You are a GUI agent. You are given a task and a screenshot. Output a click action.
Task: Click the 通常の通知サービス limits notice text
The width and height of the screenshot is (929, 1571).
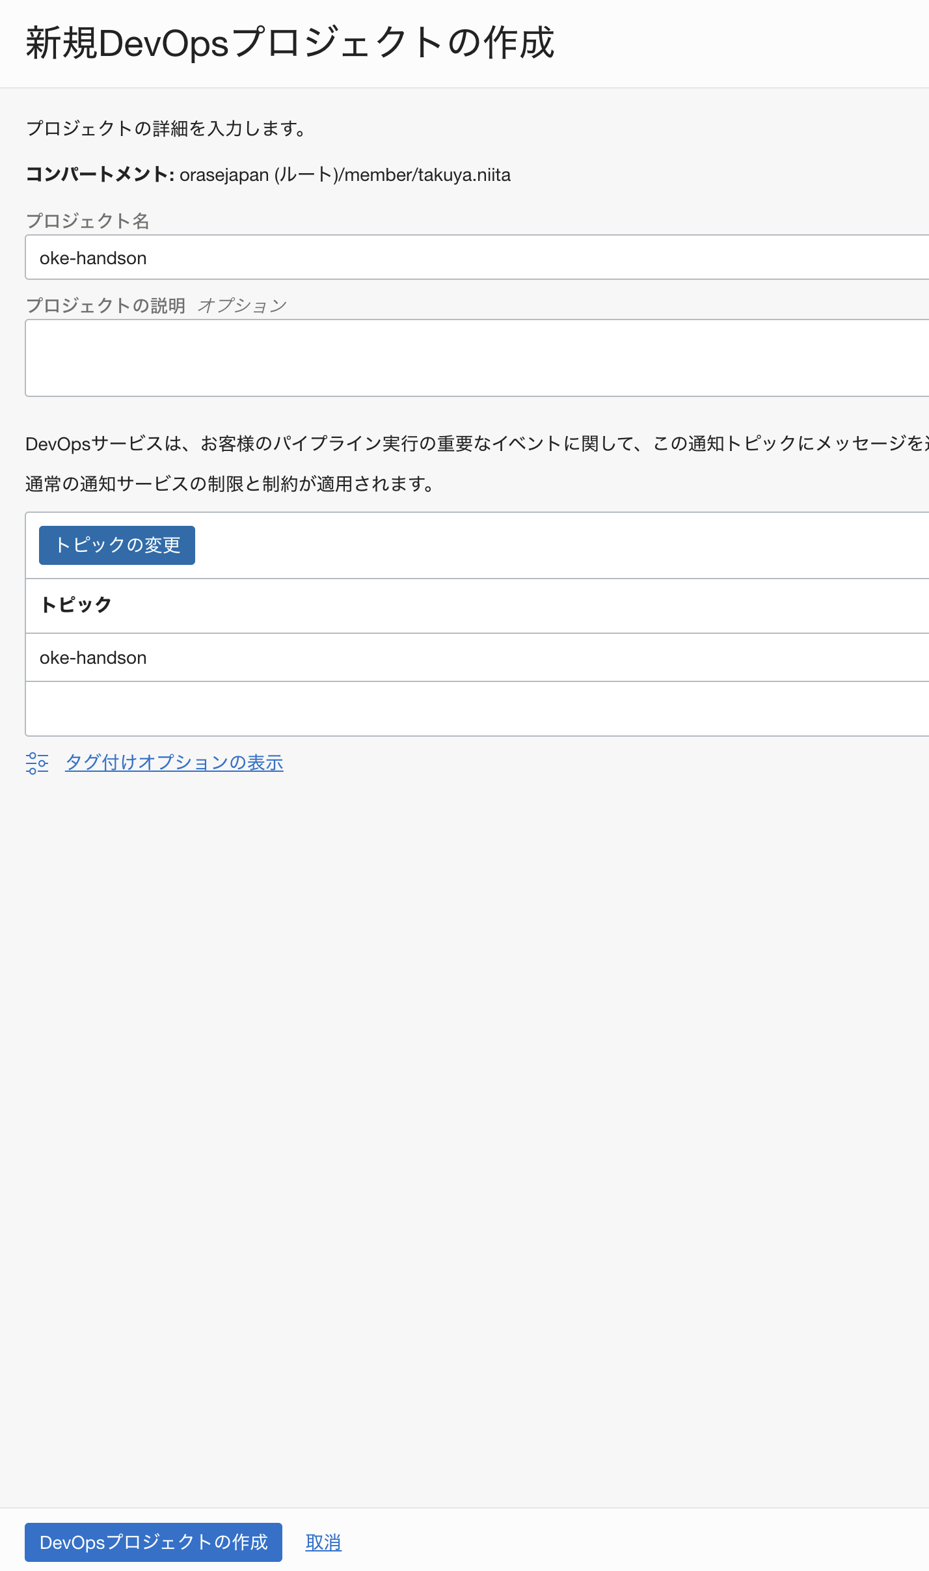[x=230, y=484]
